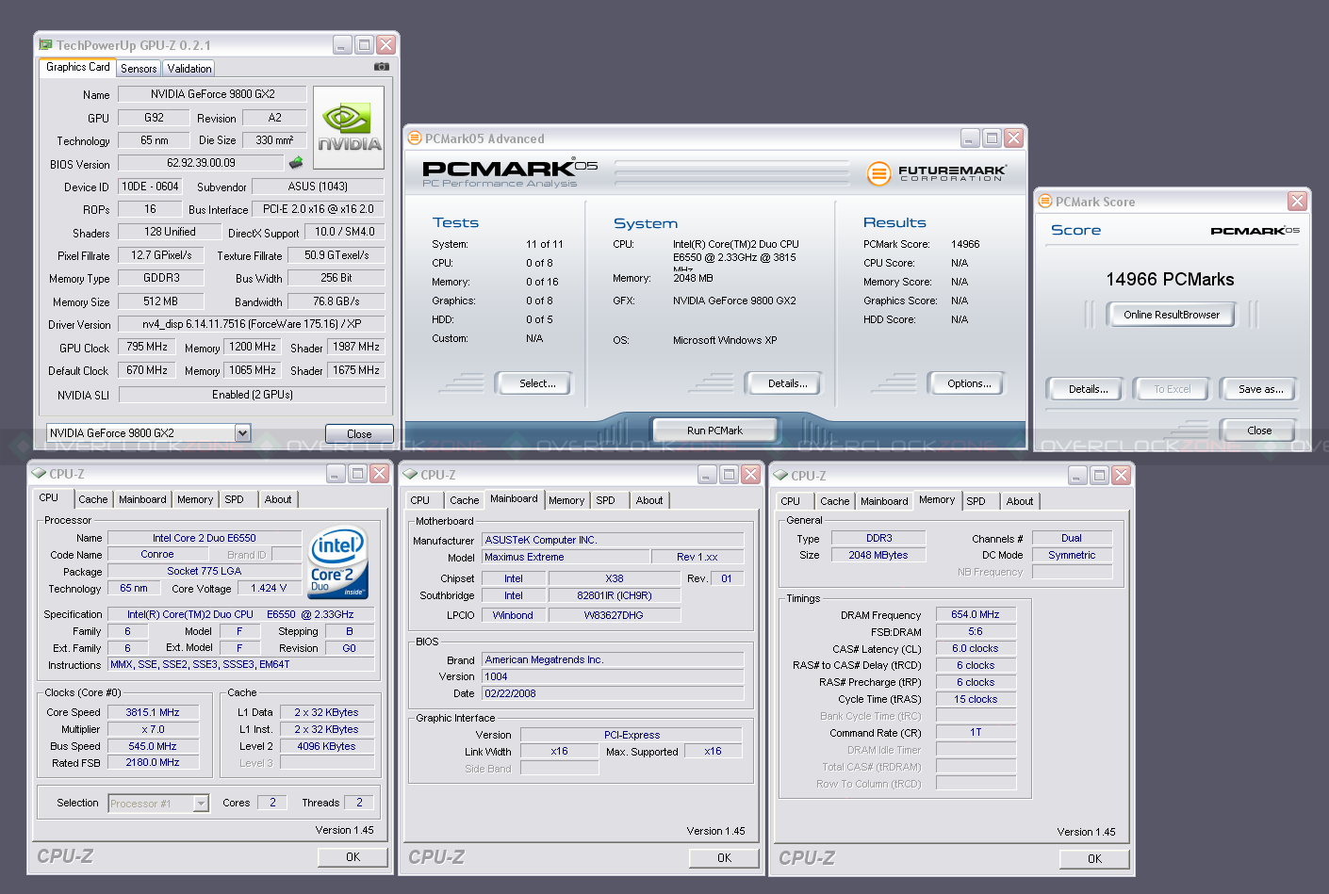
Task: Click OK in the CPU-Z Memory window
Action: click(1094, 859)
